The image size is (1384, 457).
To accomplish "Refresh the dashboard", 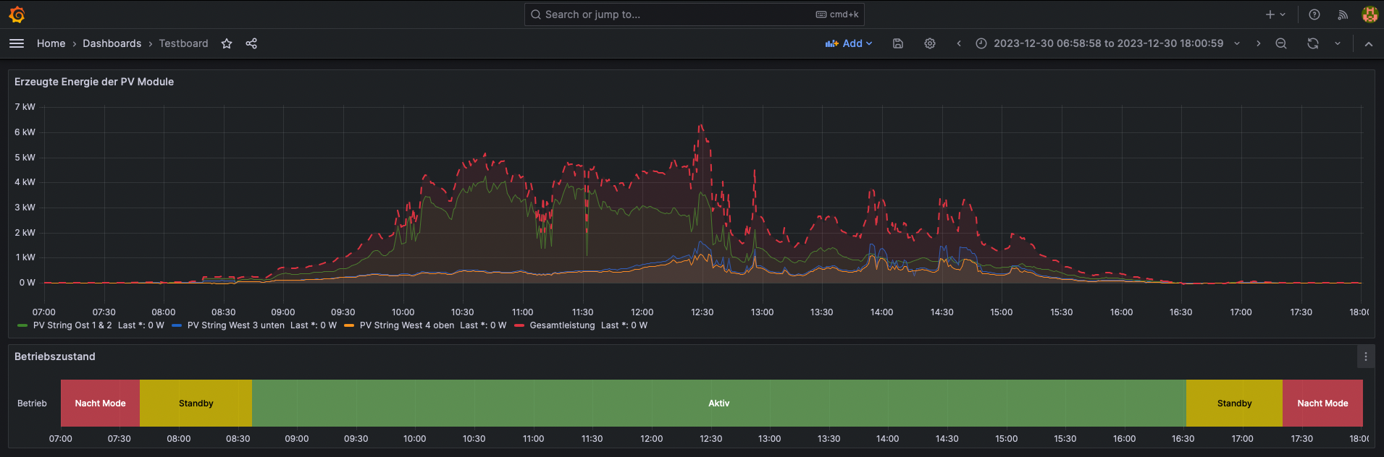I will pyautogui.click(x=1313, y=43).
